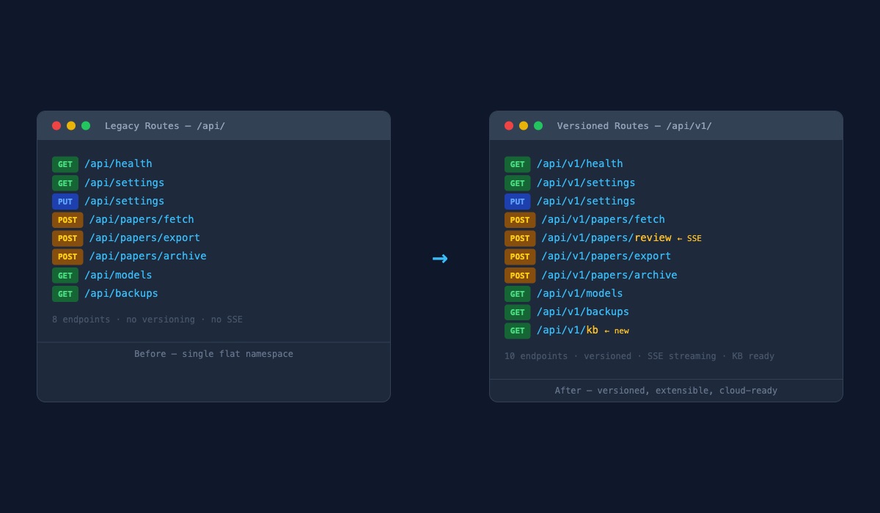The height and width of the screenshot is (513, 880).
Task: Click the blue arrow between the two windows
Action: click(440, 258)
